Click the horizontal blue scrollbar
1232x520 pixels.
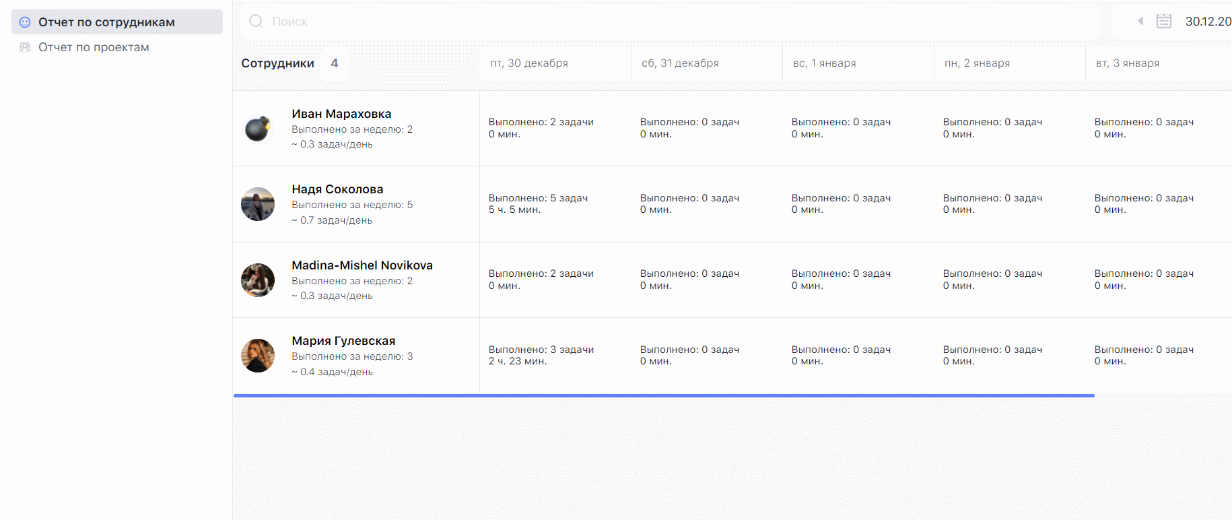coord(663,395)
